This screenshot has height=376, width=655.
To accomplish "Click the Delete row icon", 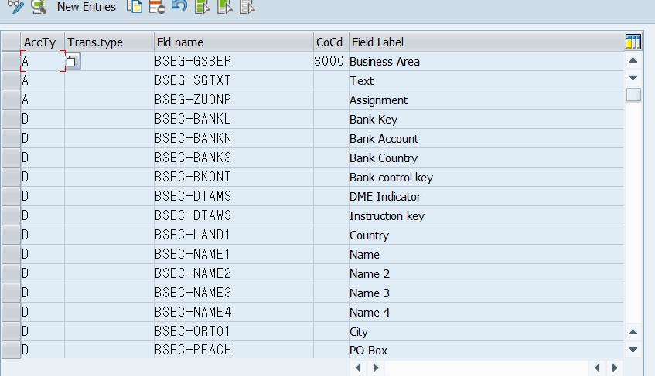I will tap(157, 6).
